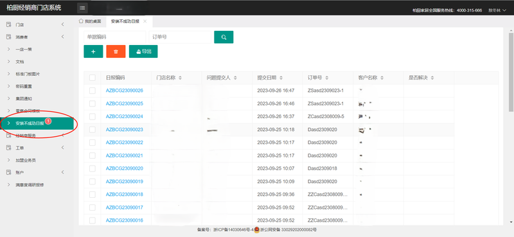The width and height of the screenshot is (514, 237).
Task: Check the box for row AZBCG23090017
Action: [93, 207]
